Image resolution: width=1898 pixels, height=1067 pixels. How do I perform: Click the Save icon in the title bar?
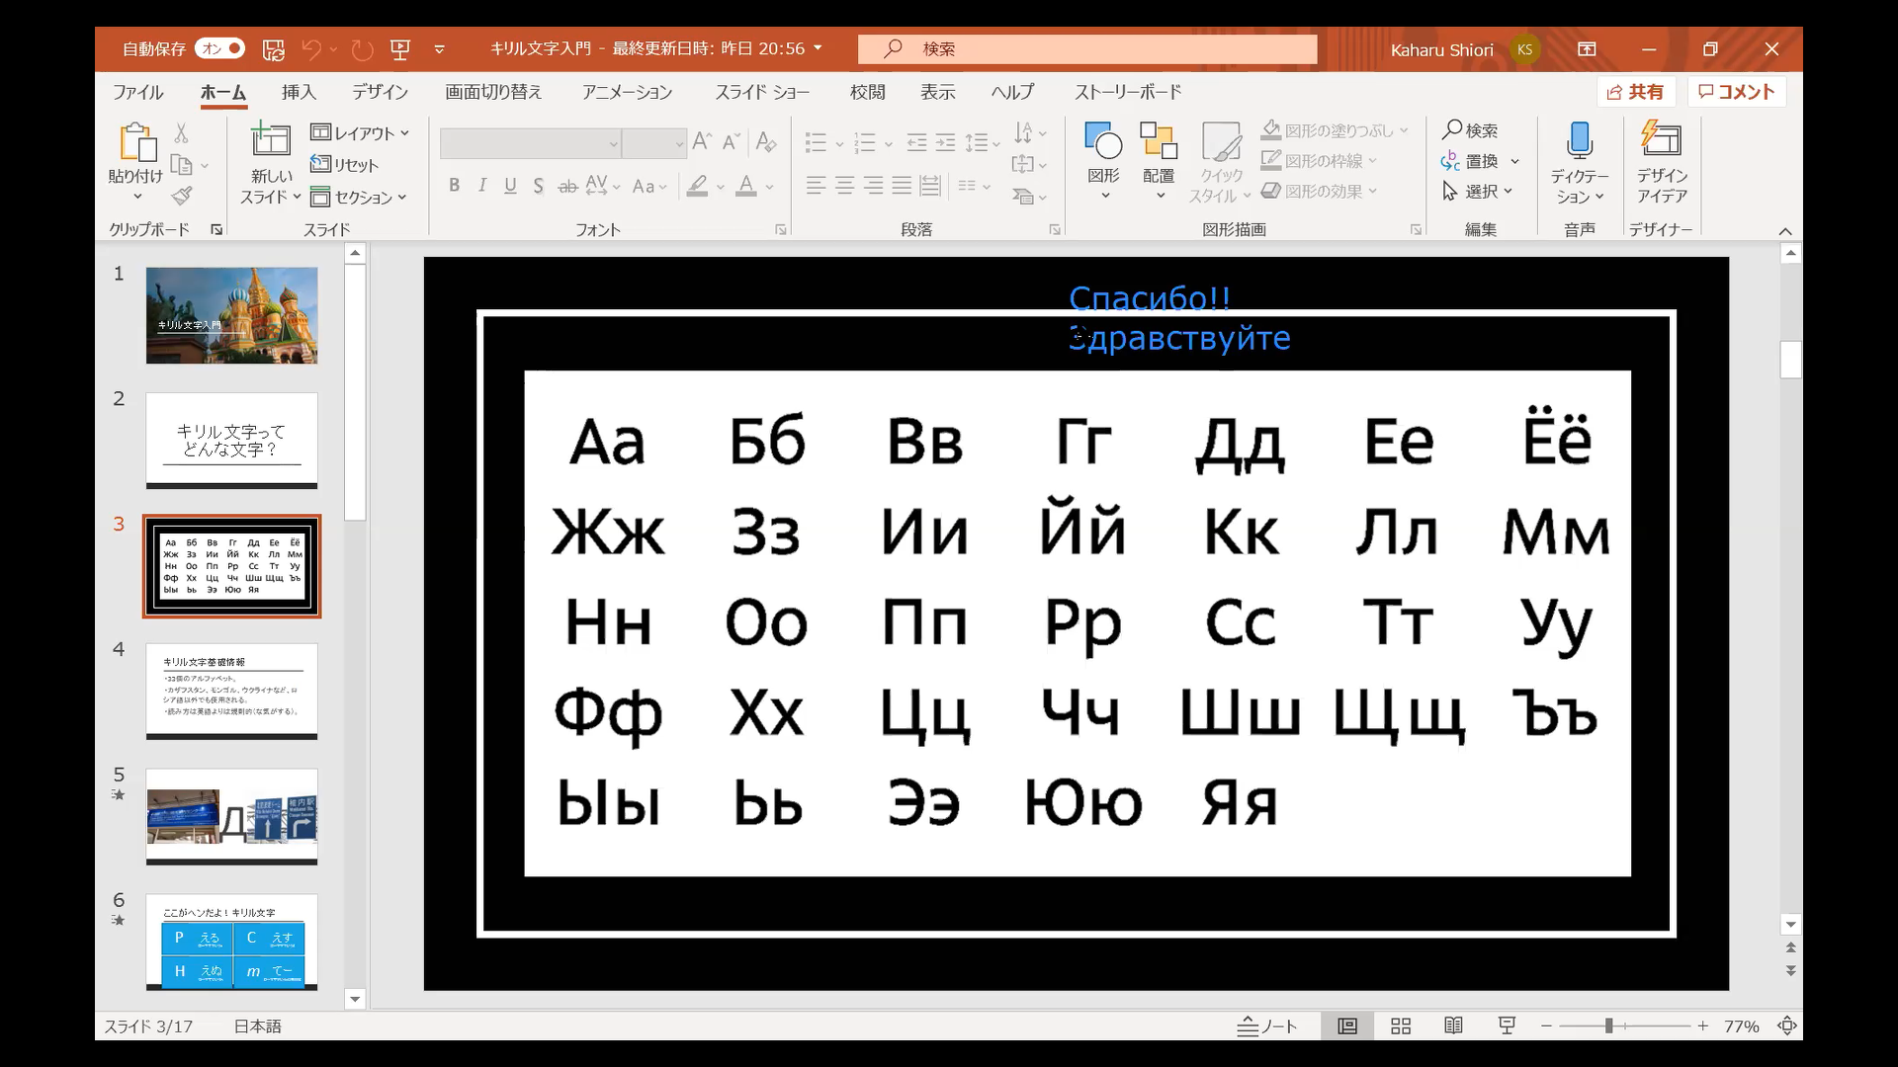[274, 49]
